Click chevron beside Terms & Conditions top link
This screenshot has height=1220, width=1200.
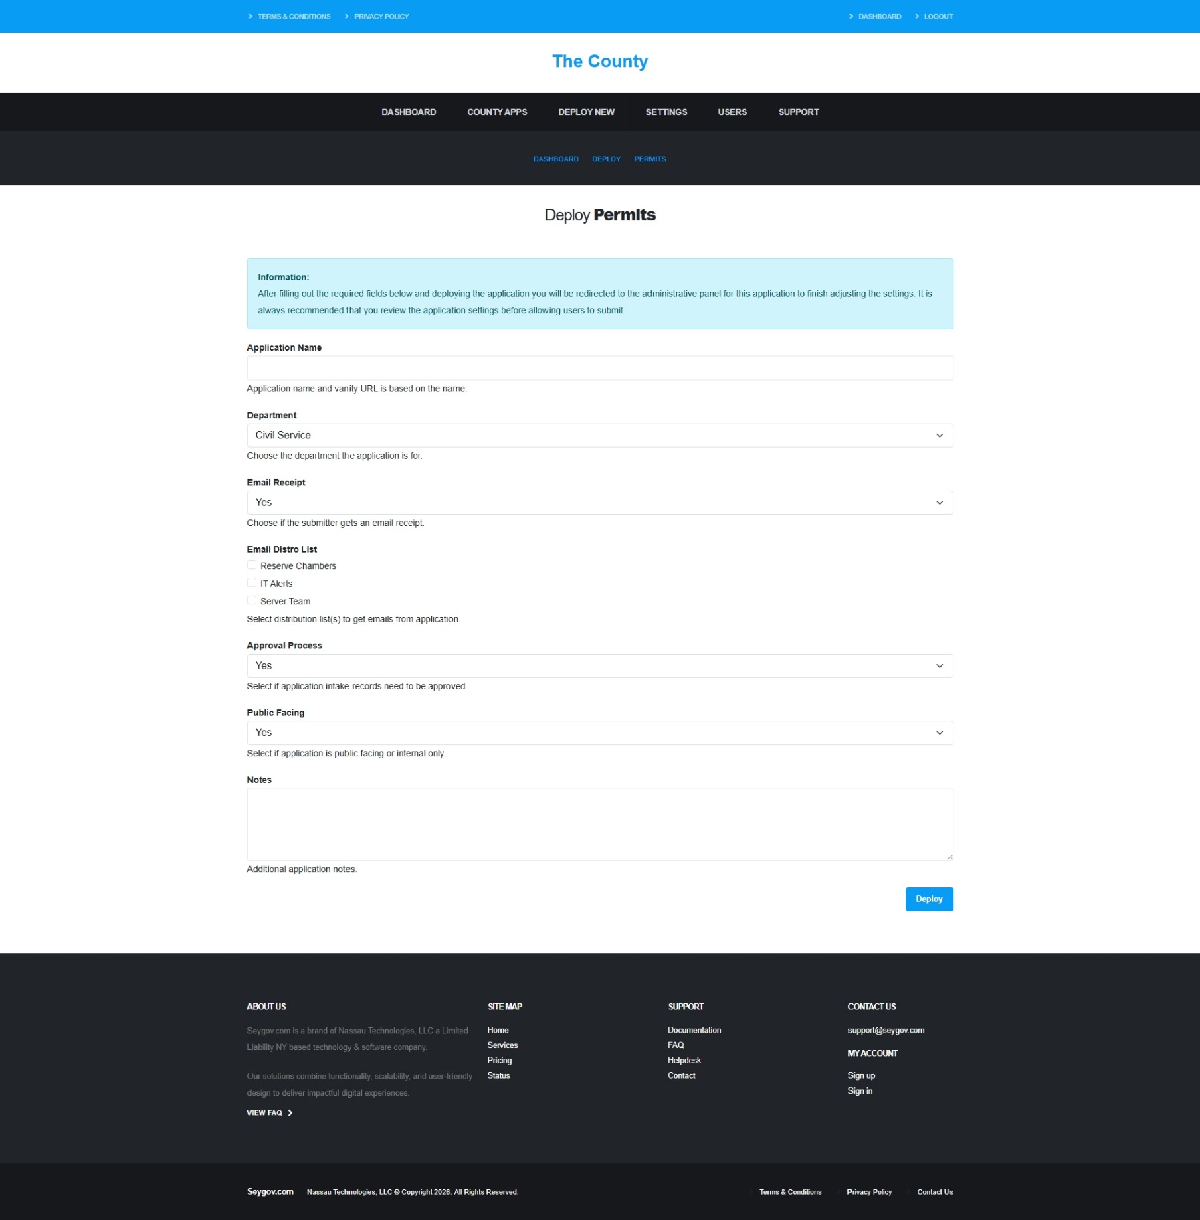click(250, 16)
